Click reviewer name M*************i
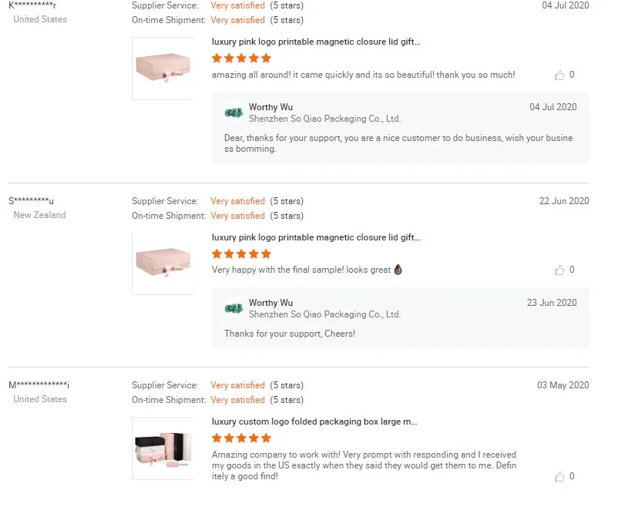The image size is (625, 507). tap(39, 385)
